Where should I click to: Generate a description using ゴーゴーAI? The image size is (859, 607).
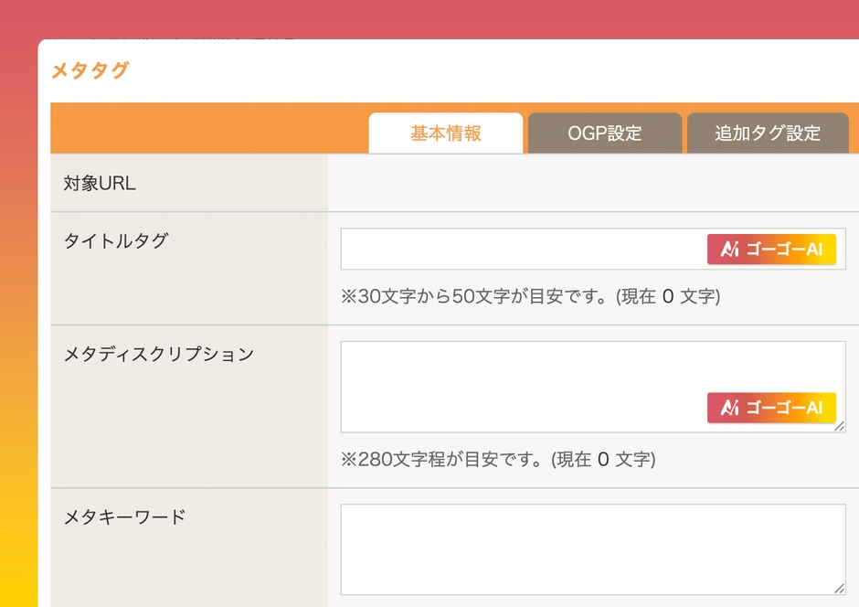pos(772,408)
